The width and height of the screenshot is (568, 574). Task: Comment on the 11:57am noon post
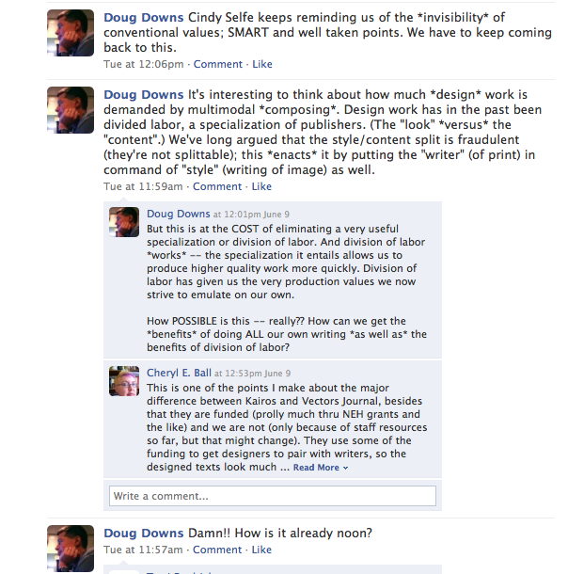217,550
